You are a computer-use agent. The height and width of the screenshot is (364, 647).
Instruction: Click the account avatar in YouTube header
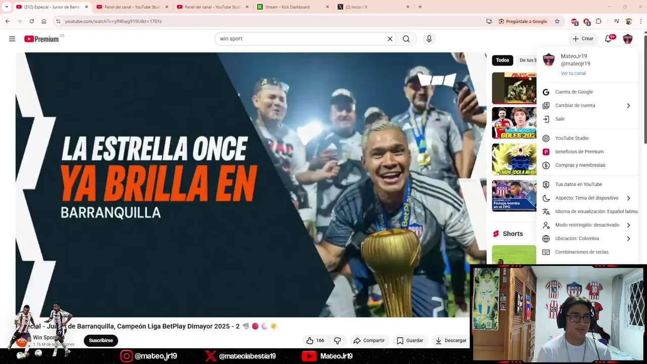[628, 39]
